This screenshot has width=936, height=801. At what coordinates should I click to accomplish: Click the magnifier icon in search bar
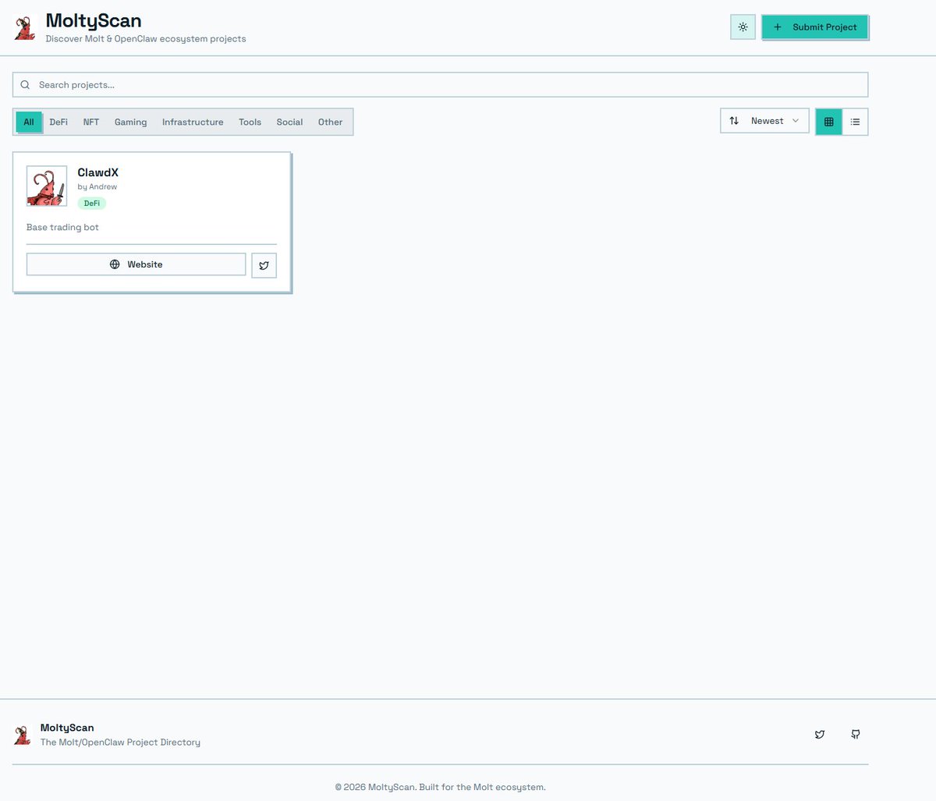[x=26, y=85]
